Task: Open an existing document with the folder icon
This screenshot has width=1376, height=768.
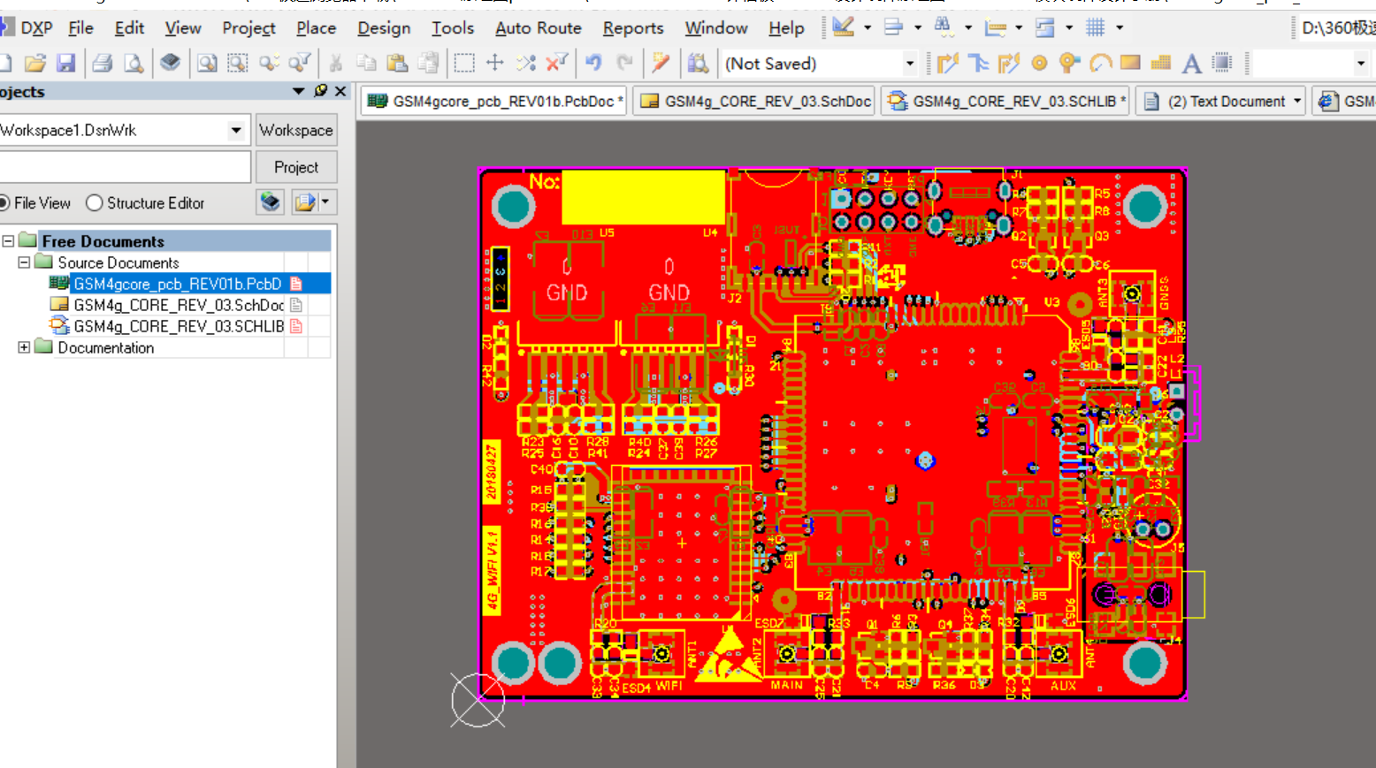Action: (34, 63)
